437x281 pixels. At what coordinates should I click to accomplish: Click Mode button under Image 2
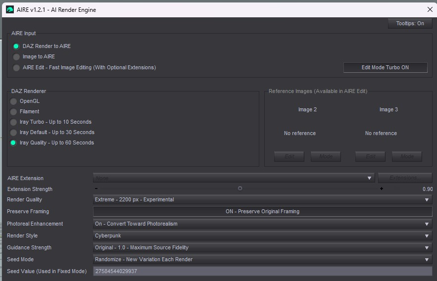[326, 156]
